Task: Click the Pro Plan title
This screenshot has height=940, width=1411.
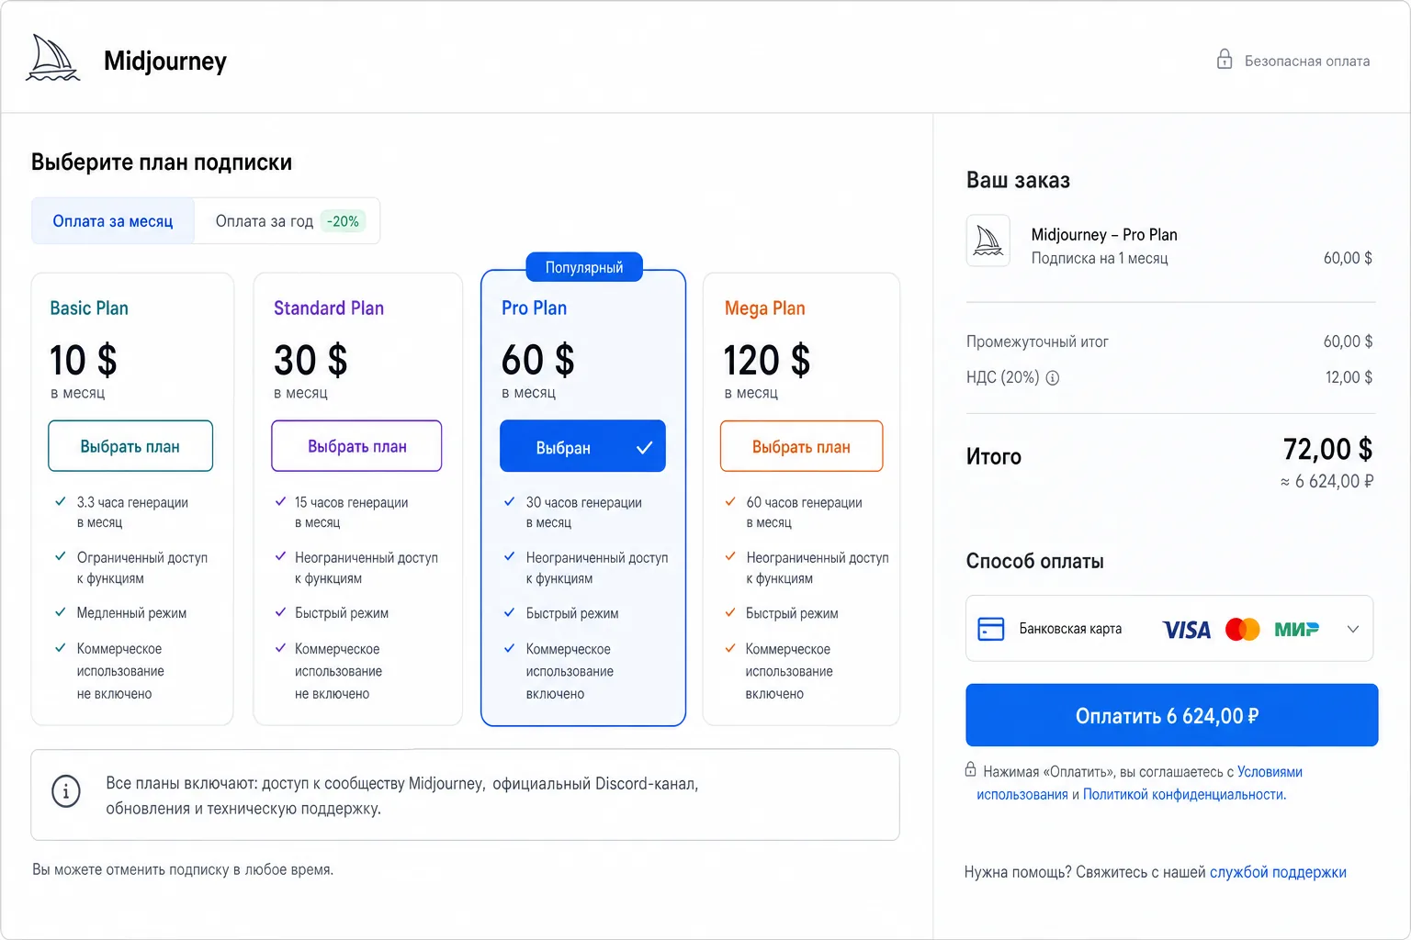Action: click(x=534, y=308)
